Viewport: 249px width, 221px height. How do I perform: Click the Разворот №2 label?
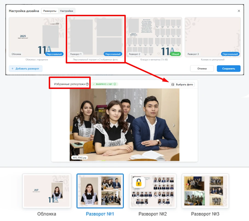click(x=153, y=214)
